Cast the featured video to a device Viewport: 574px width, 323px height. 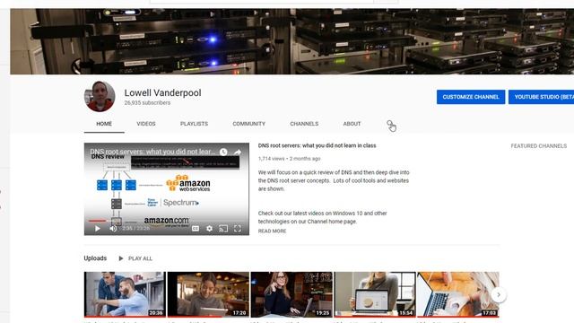223,229
